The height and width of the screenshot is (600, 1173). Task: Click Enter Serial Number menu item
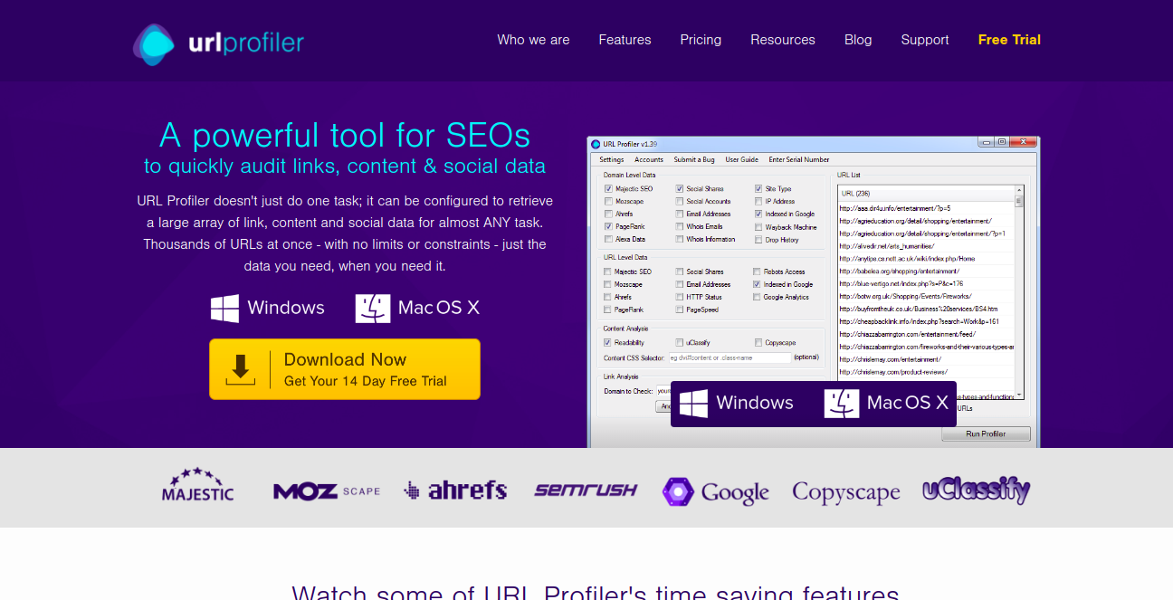tap(799, 159)
